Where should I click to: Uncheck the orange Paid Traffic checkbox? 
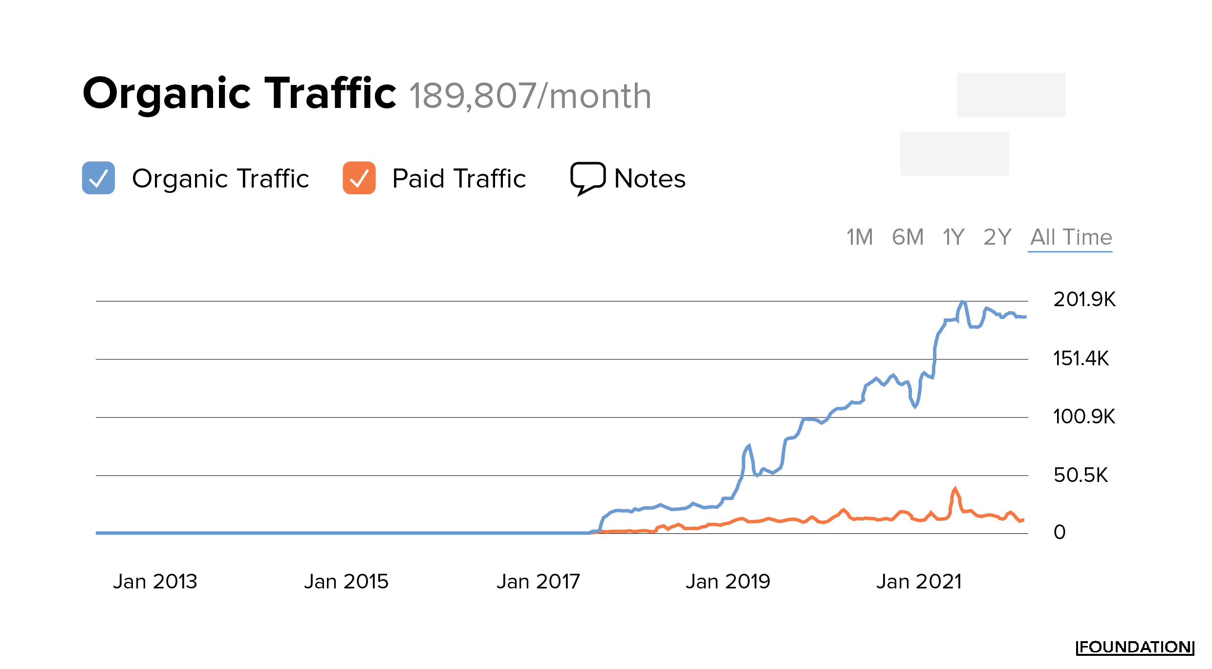(359, 178)
